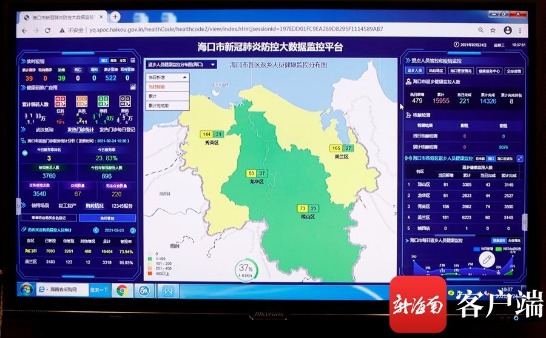Image resolution: width=546 pixels, height=338 pixels.
Task: Open Chrome from the Windows taskbar
Action: pyautogui.click(x=122, y=290)
